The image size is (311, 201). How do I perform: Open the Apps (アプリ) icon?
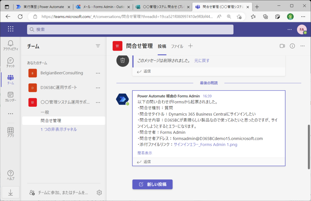11,132
